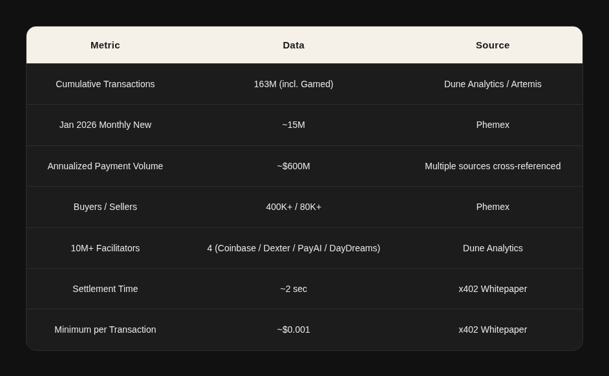Screen dimensions: 609x376
Task: Click the Coinbase / Dexter / PayAI / DayDreams cell
Action: point(294,248)
